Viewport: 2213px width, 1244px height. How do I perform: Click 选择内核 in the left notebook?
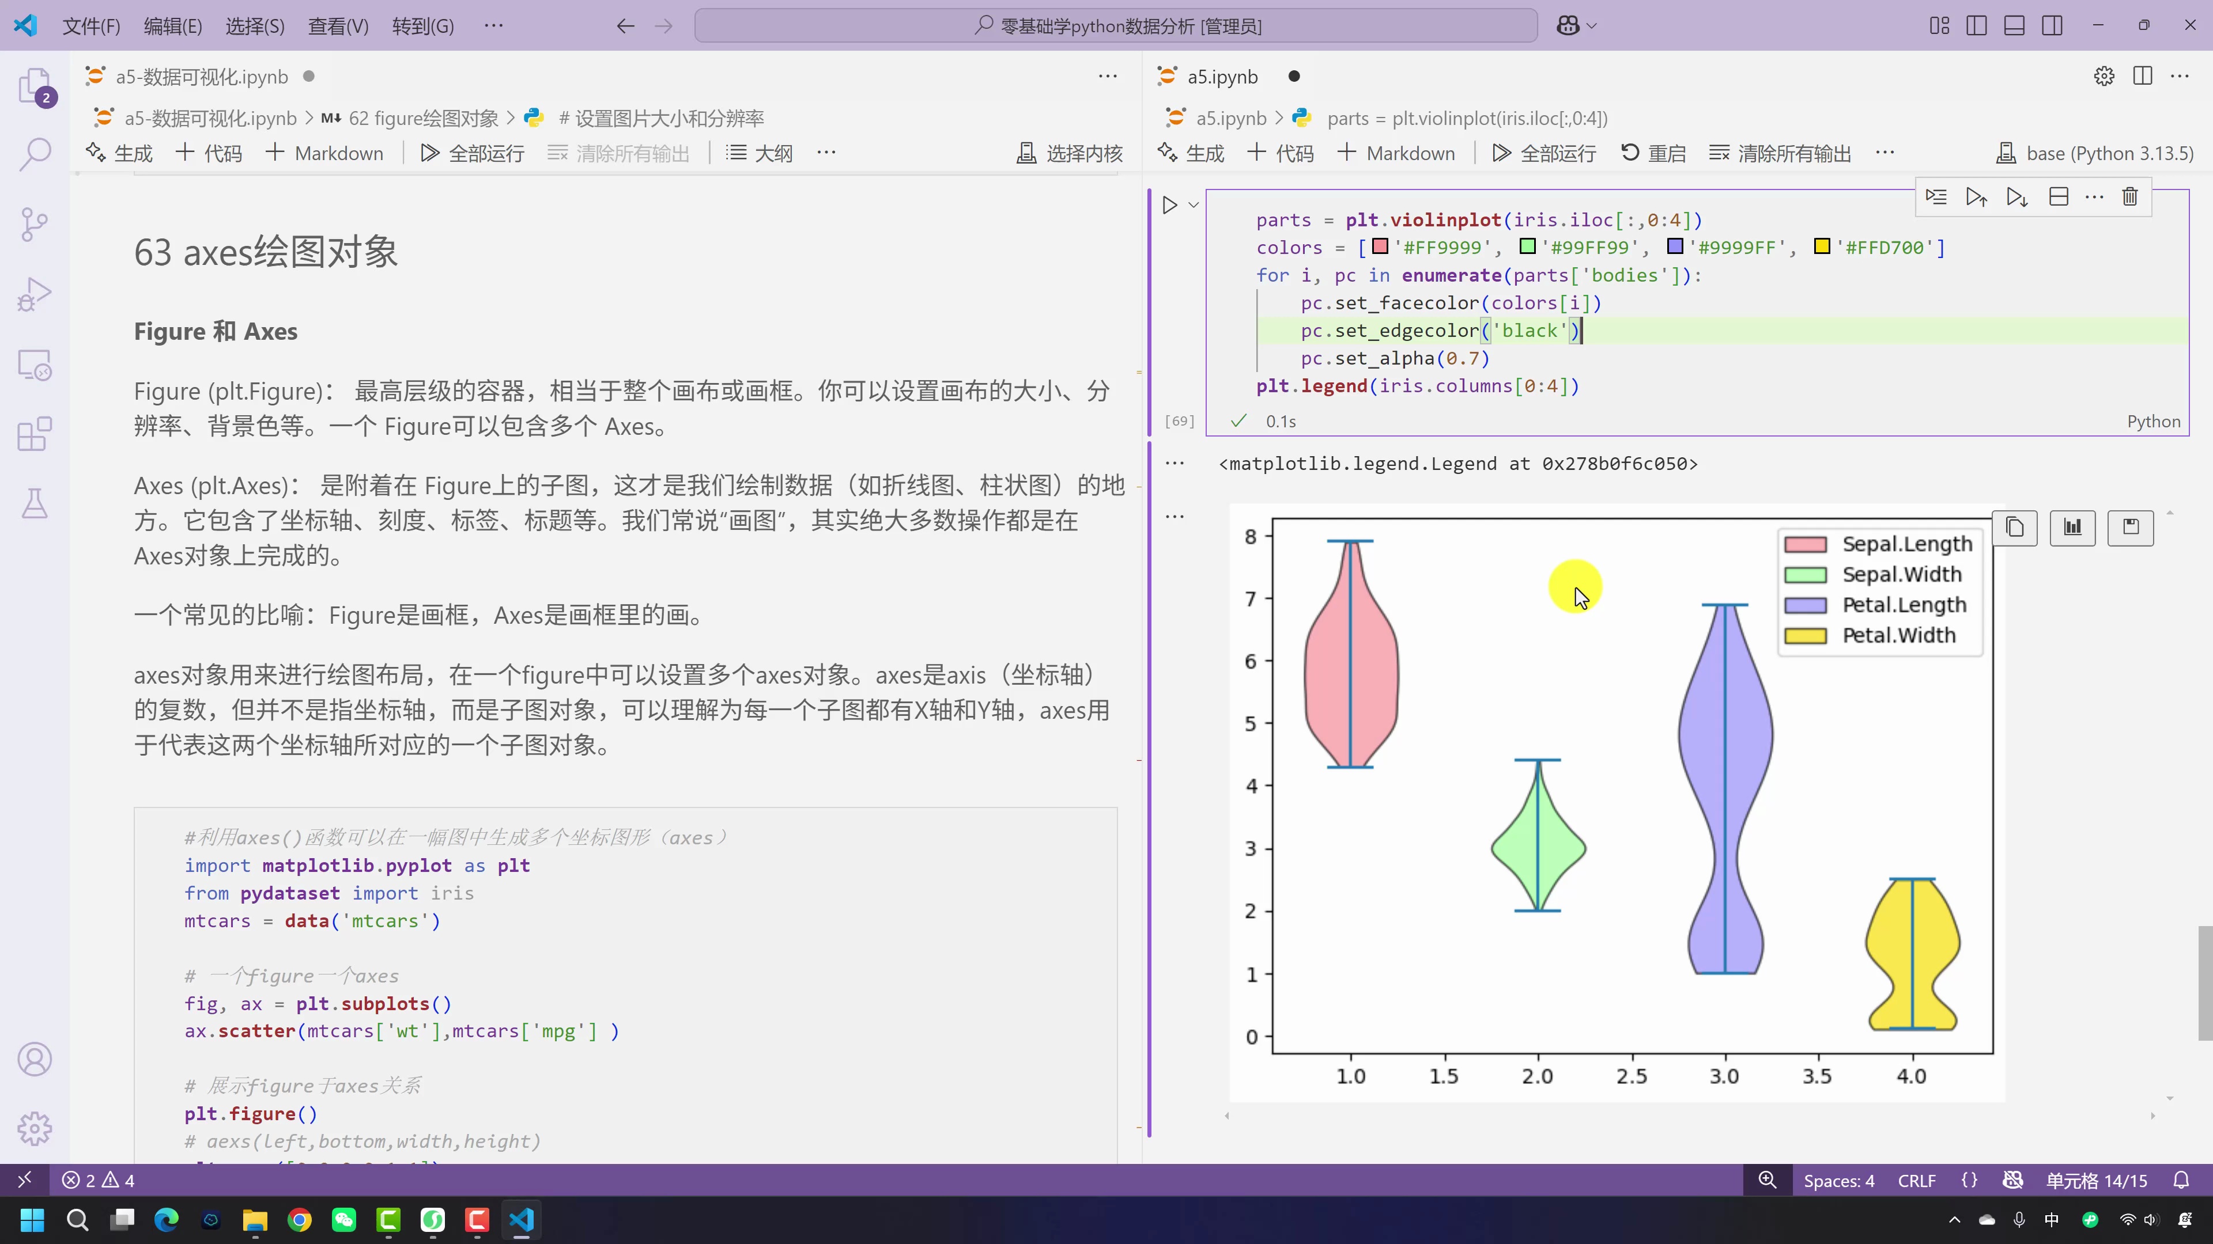pos(1070,154)
